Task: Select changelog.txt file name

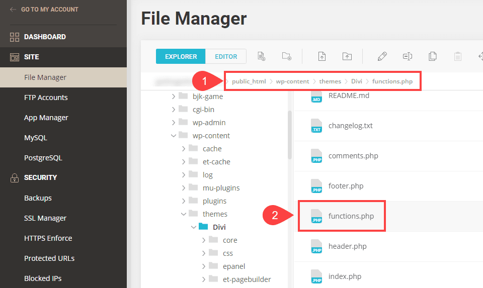Action: coord(351,126)
